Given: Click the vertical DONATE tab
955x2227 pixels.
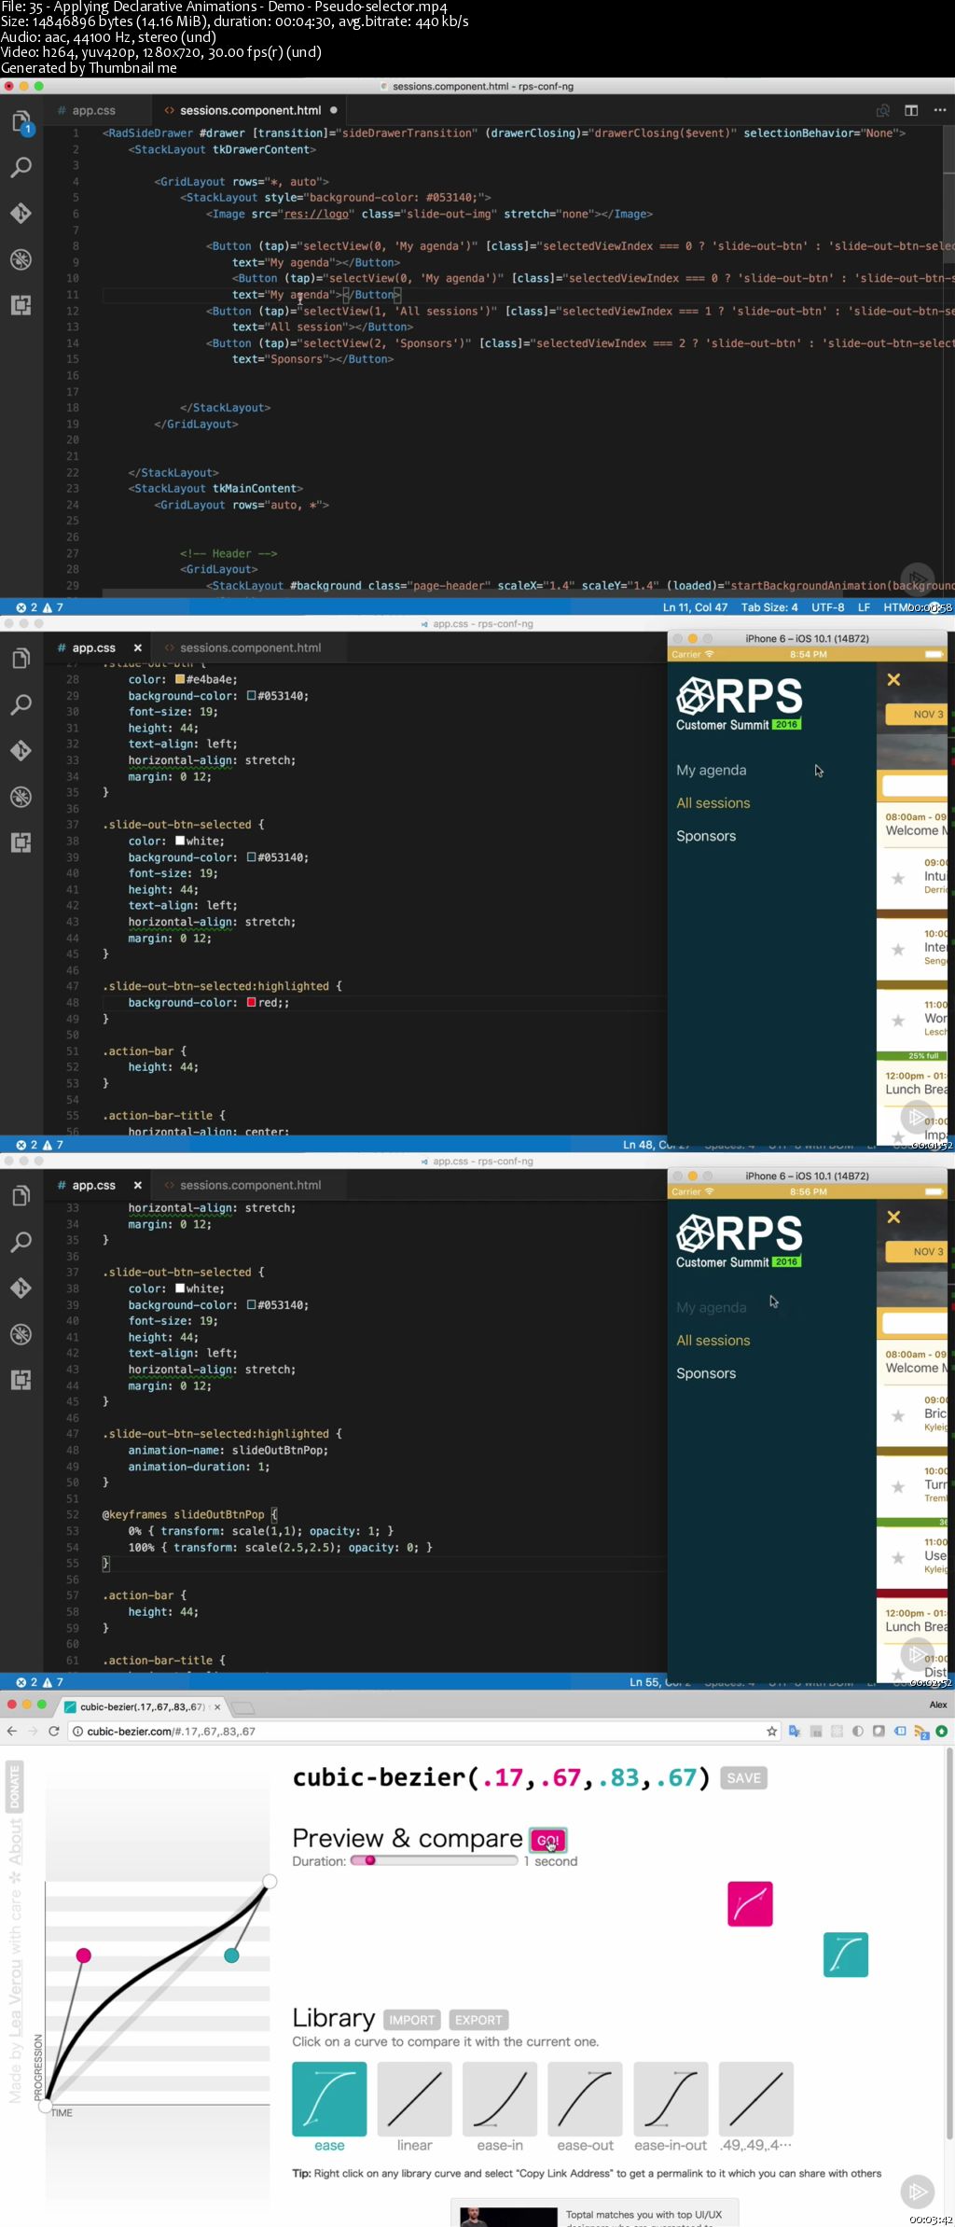Looking at the screenshot, I should point(14,1787).
